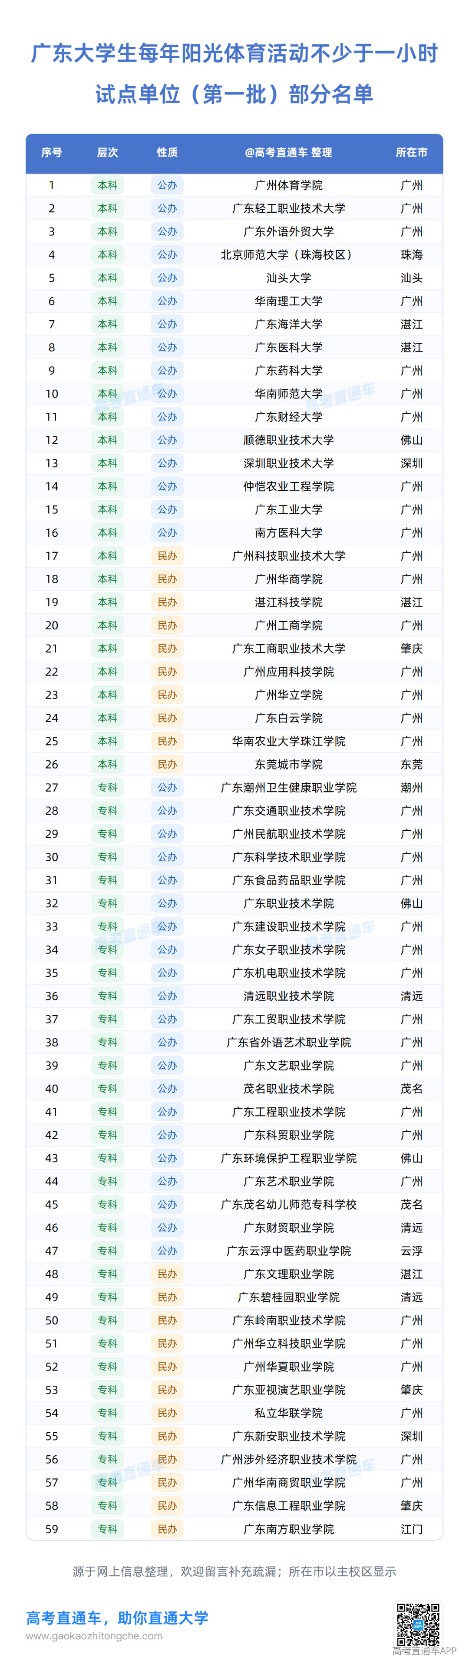Click 广州工商学院
Image resolution: width=469 pixels, height=1668 pixels.
[x=288, y=625]
